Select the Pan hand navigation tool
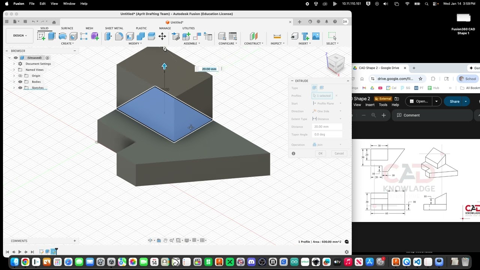Viewport: 480px width, 270px height. tap(165, 240)
